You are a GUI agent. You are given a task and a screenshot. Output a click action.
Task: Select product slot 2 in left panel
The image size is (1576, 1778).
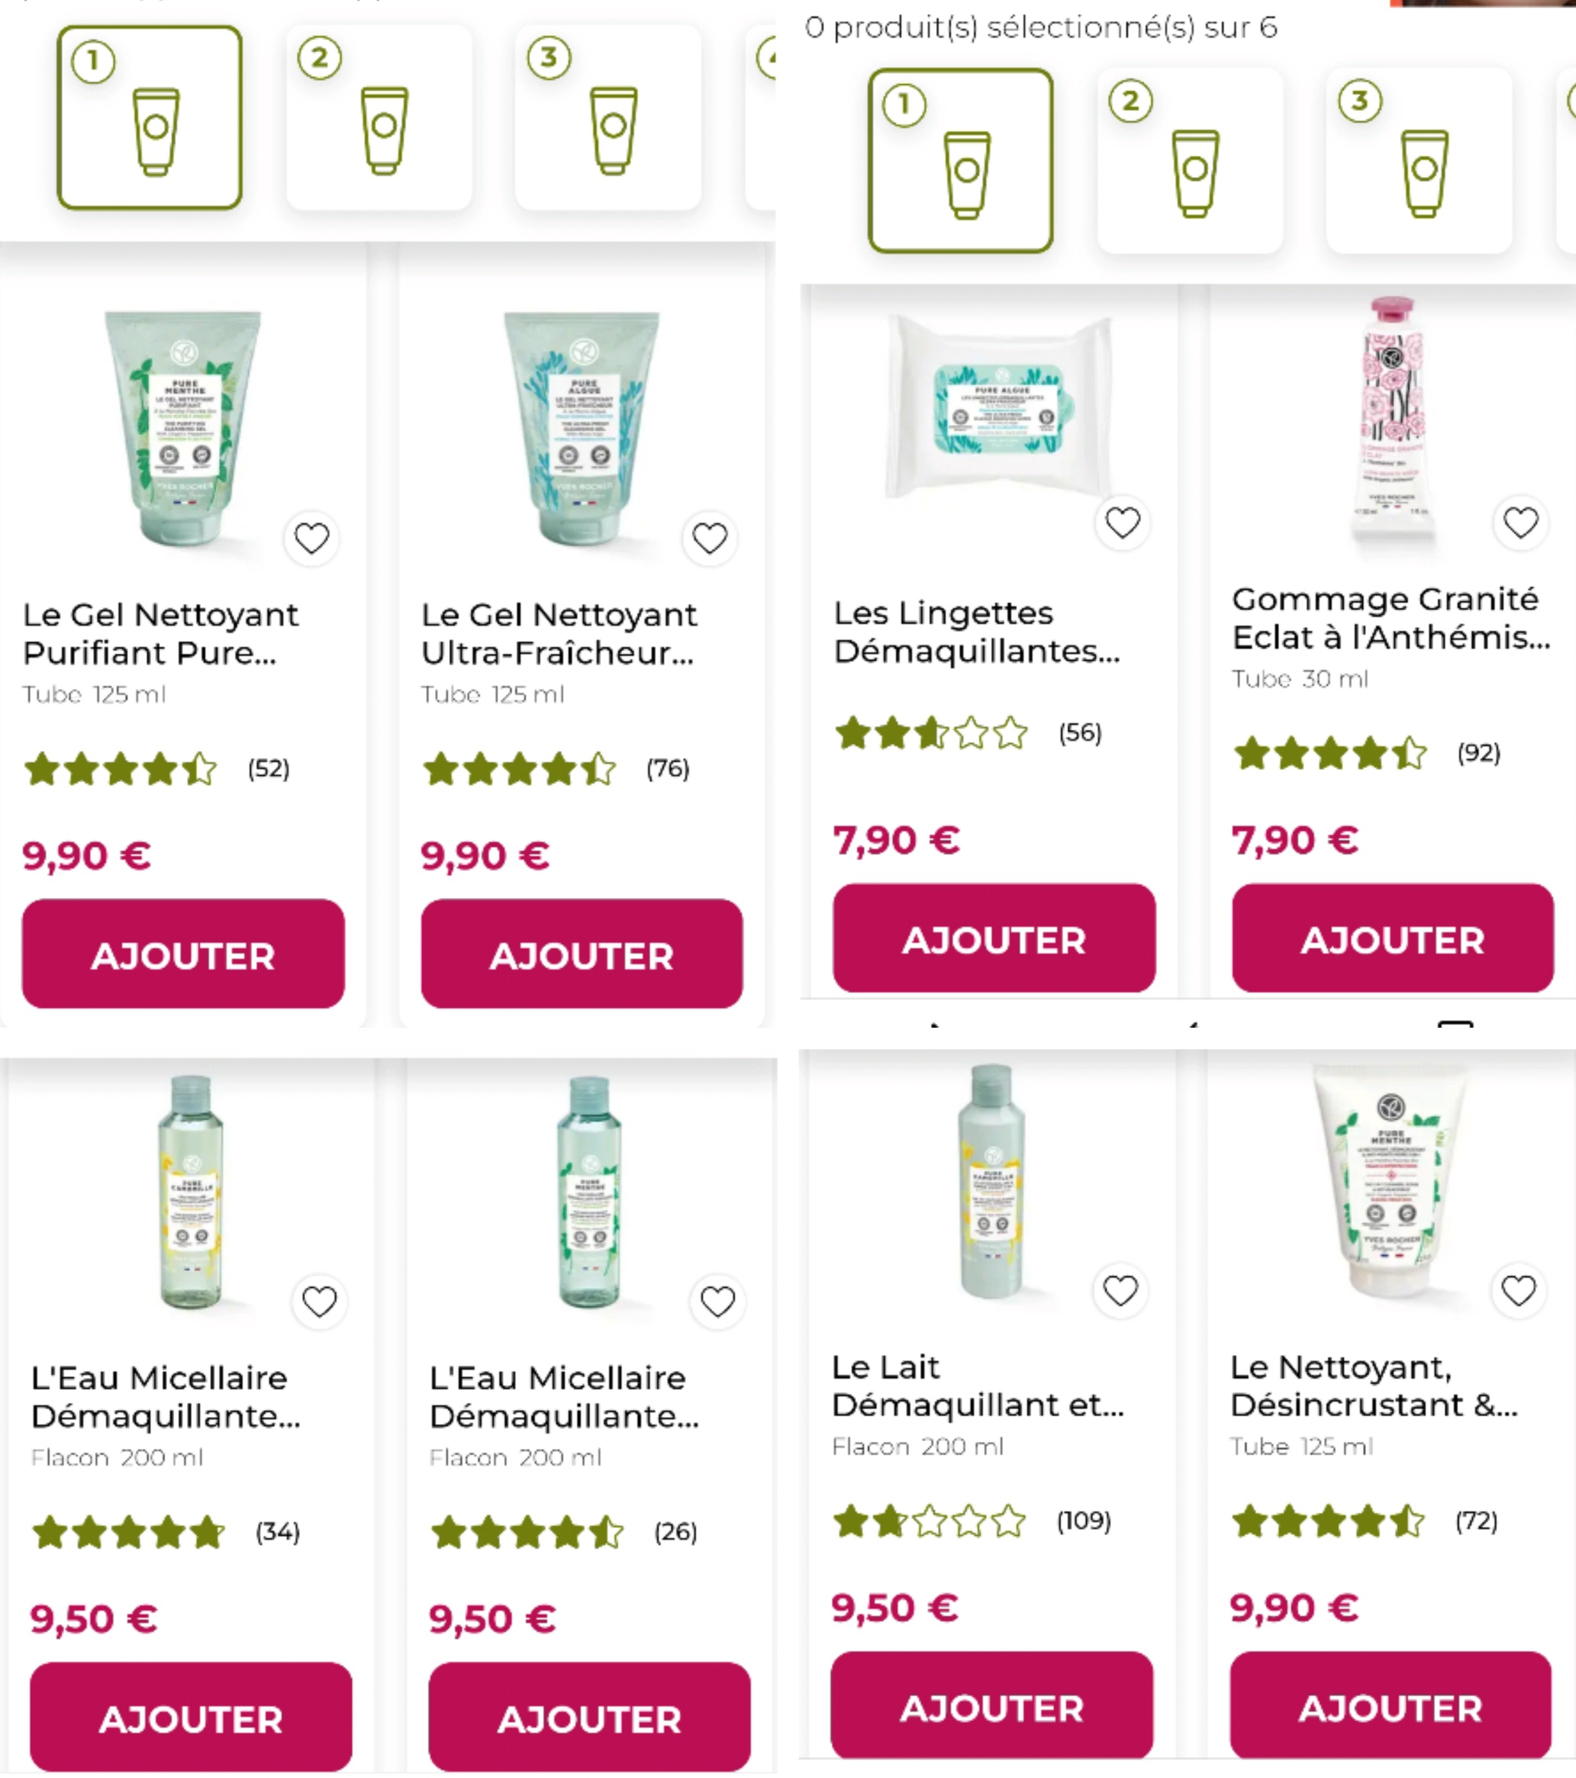click(379, 117)
